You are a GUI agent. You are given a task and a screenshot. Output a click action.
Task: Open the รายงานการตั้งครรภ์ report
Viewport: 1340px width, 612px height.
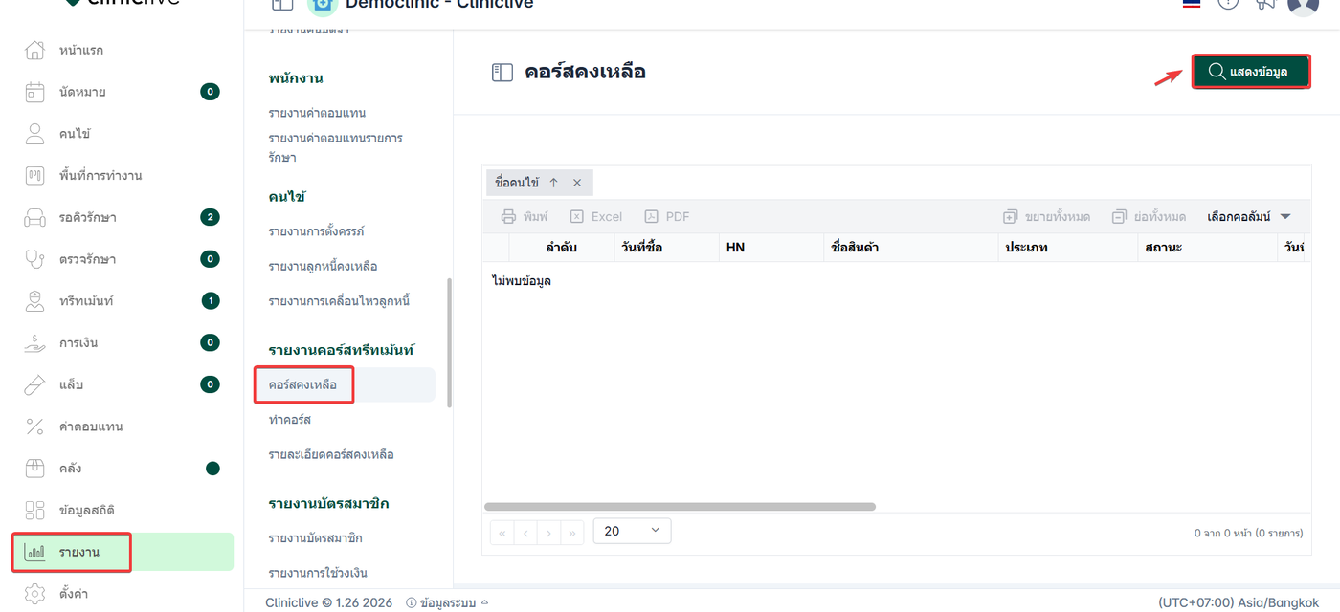point(316,231)
